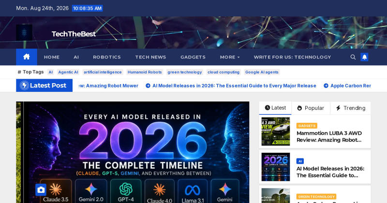Open the TECH NEWS menu item
This screenshot has width=387, height=203.
(150, 57)
